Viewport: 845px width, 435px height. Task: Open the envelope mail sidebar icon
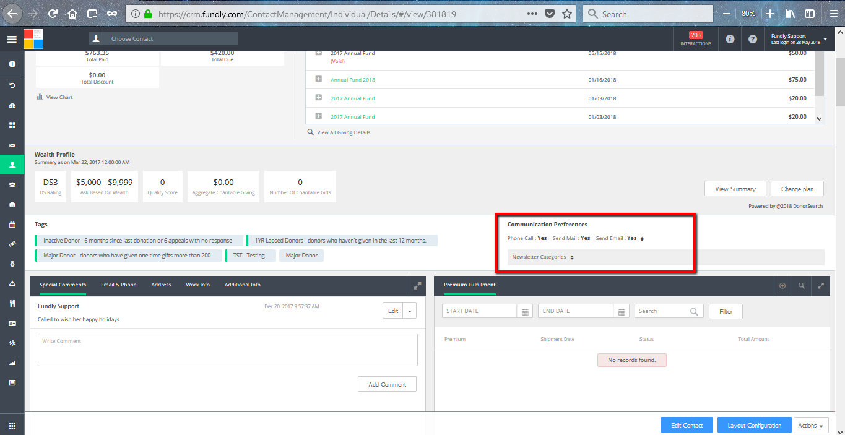point(12,145)
